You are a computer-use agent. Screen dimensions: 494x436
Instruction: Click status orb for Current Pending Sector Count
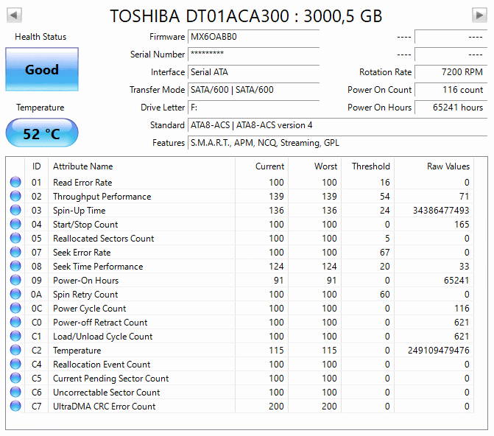click(15, 378)
